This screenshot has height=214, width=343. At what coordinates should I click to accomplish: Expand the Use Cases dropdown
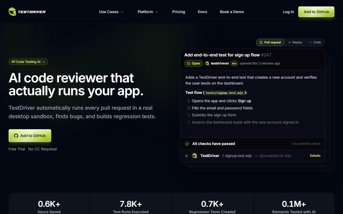point(111,12)
